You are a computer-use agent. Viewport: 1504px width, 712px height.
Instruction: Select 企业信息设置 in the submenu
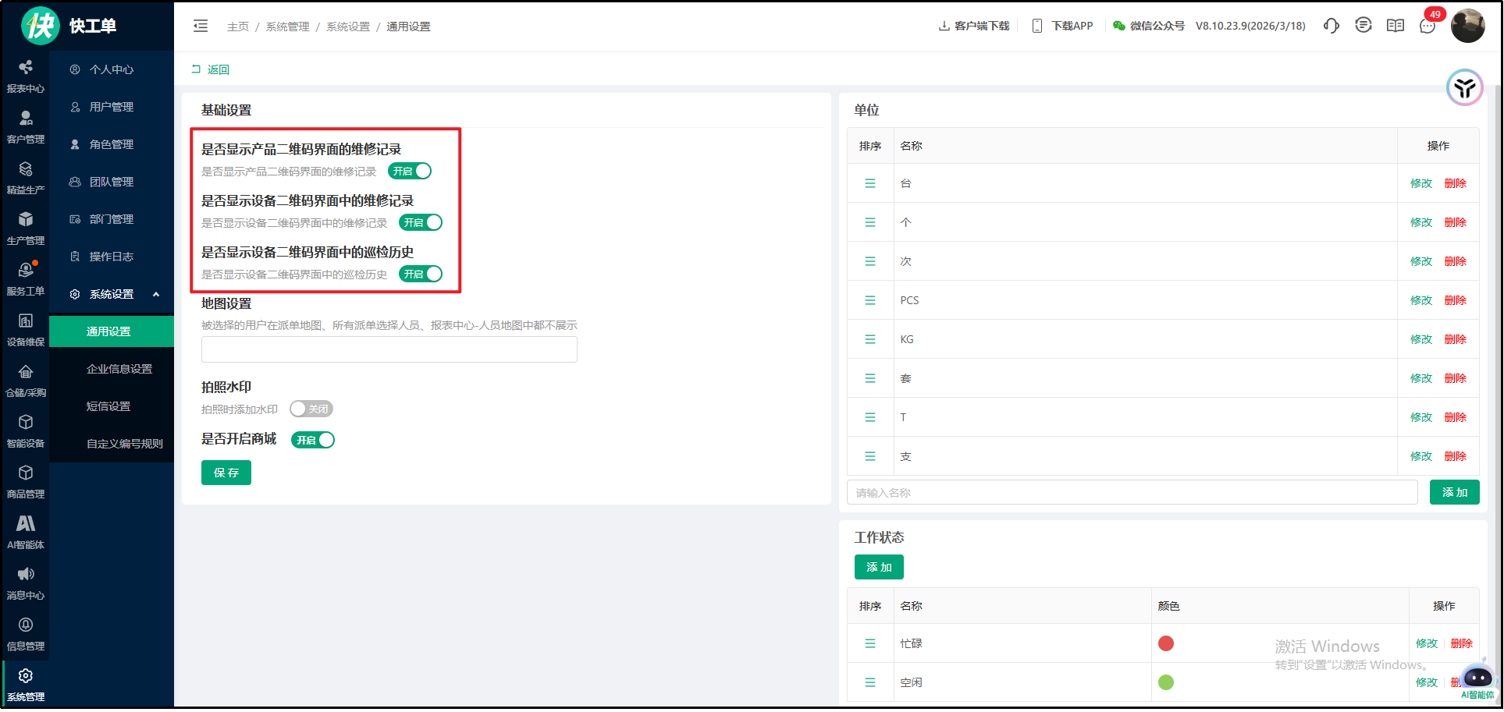click(x=119, y=369)
